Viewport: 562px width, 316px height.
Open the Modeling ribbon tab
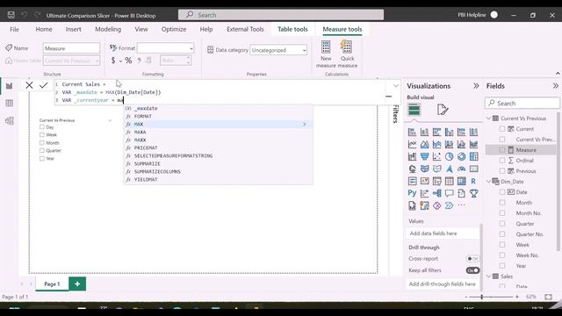tap(108, 29)
